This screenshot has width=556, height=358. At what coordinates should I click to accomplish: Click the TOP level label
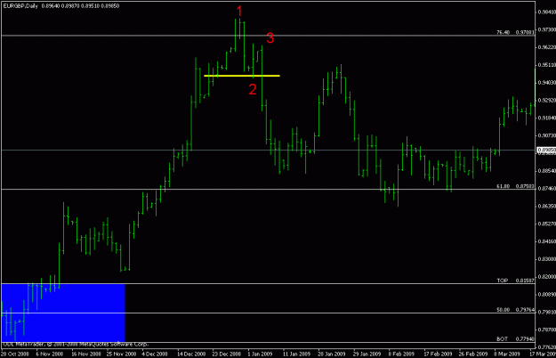pos(502,281)
